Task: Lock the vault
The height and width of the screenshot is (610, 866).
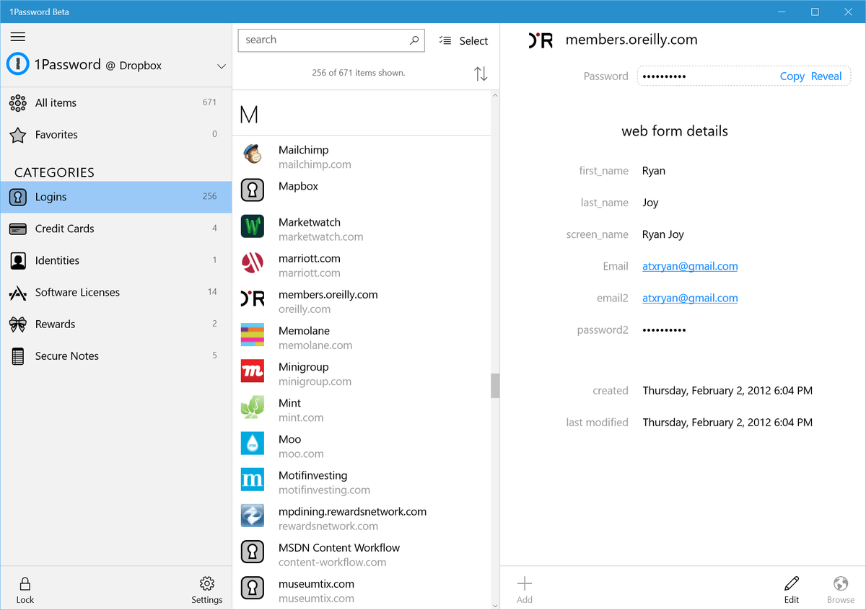Action: (x=25, y=589)
